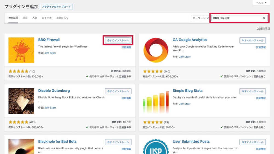This screenshot has height=154, width=274.
Task: Open 詳細情報 for Simple Blog Stats
Action: (x=261, y=98)
